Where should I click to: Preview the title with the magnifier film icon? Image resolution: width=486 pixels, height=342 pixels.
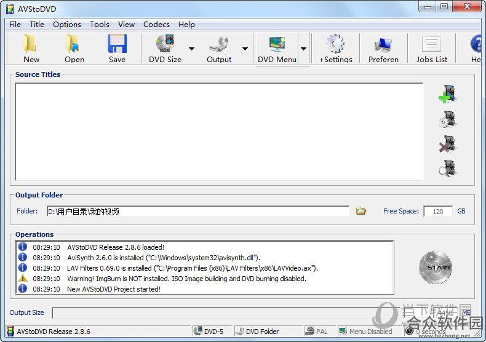click(448, 168)
